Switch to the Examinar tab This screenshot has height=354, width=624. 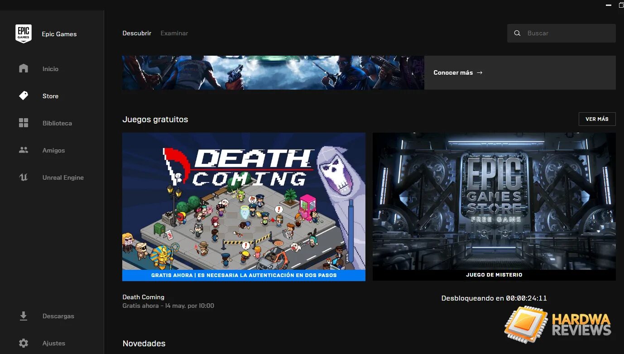pyautogui.click(x=174, y=33)
